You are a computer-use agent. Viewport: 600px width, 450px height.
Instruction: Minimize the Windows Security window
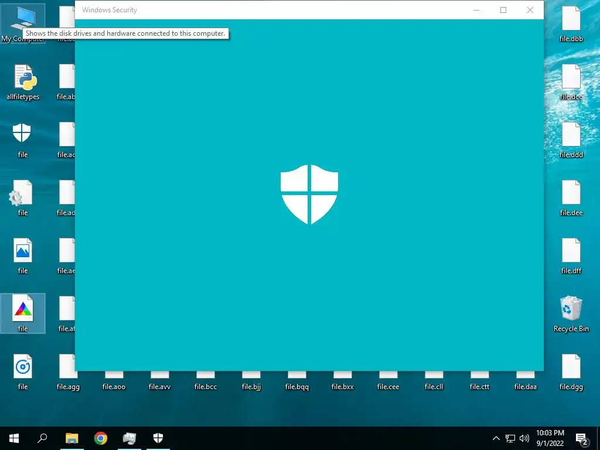pos(476,10)
